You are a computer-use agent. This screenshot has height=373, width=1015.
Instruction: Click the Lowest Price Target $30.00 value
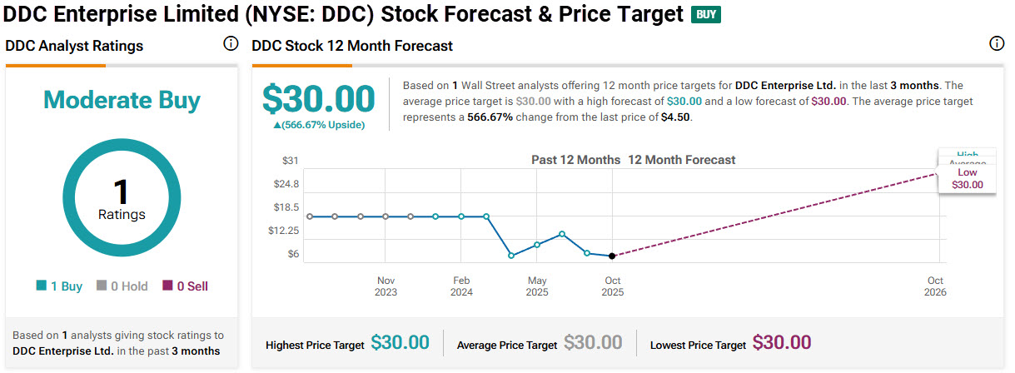[x=782, y=342]
